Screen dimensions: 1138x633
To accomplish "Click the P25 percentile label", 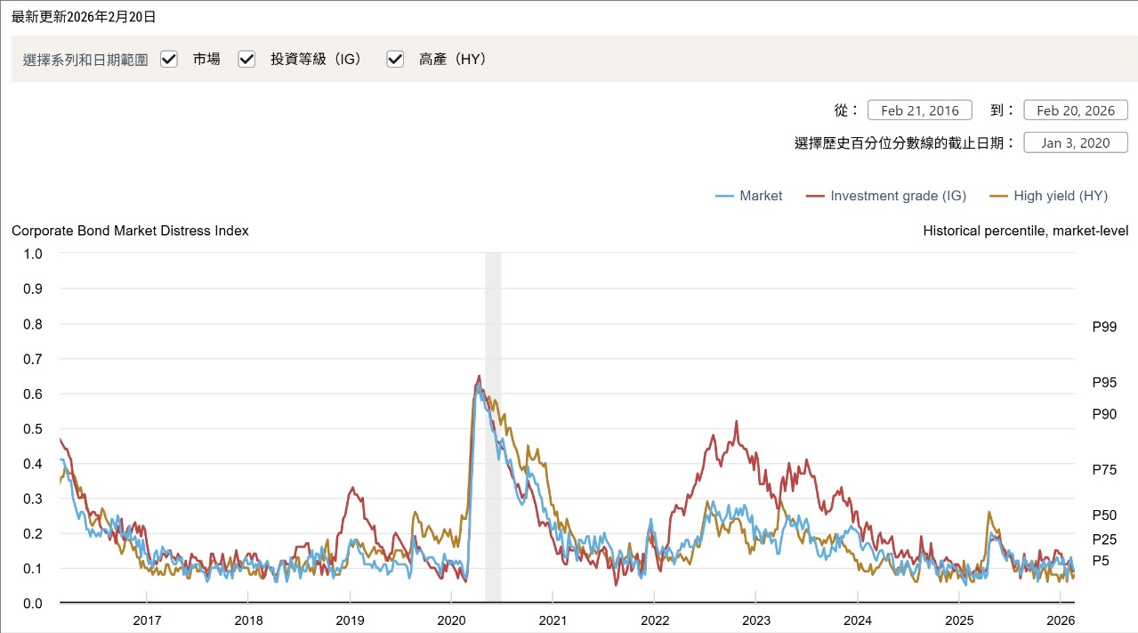I will tap(1104, 539).
